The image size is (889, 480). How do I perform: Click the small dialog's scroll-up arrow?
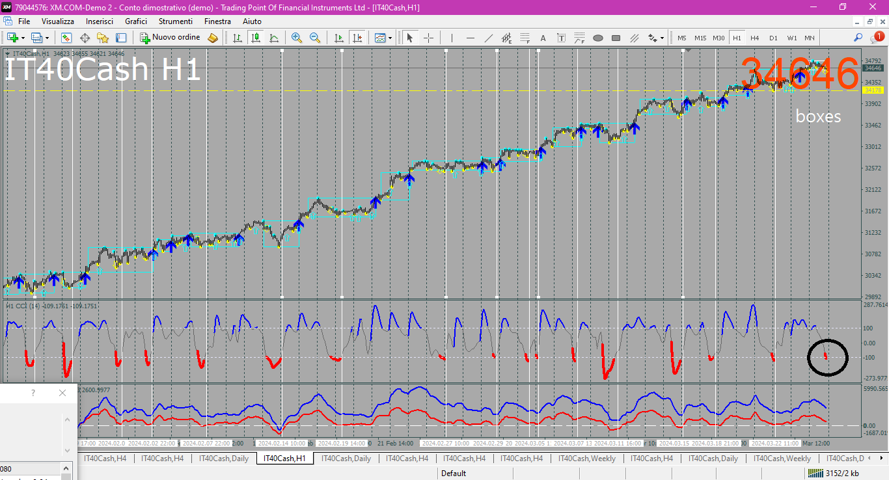coord(68,420)
